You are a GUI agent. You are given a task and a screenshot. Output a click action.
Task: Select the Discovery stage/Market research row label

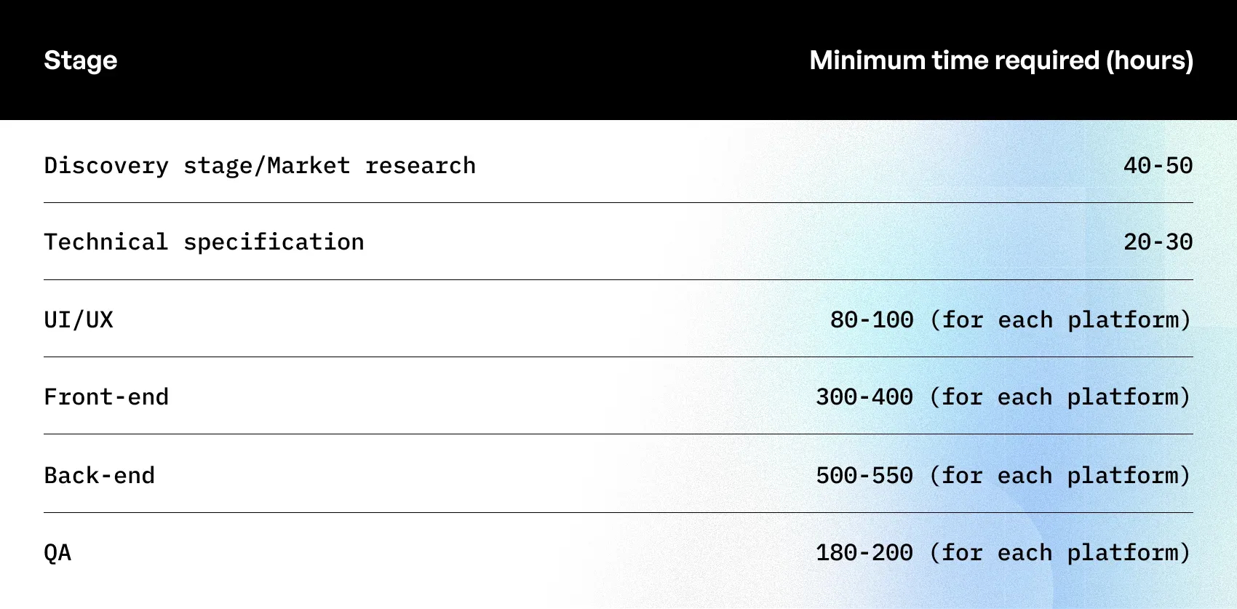pyautogui.click(x=260, y=166)
